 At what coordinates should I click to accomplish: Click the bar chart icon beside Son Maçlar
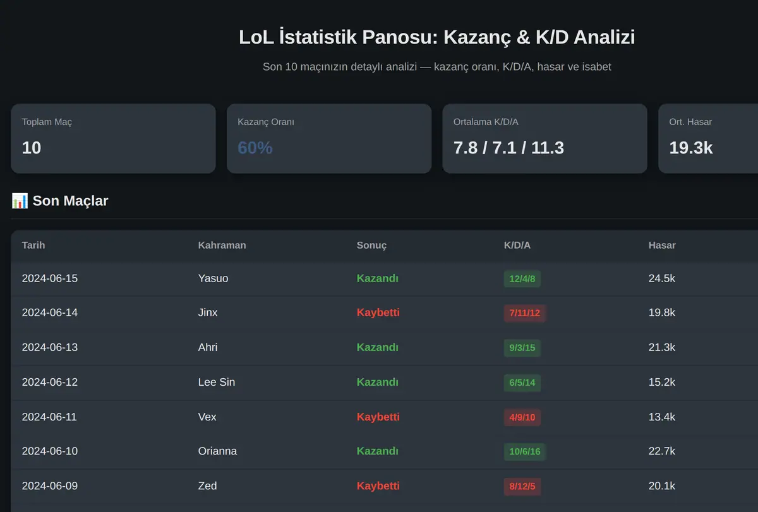click(x=20, y=201)
